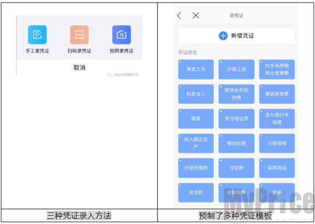The image size is (315, 224).
Task: Select the 现款销售 template
Action: pyautogui.click(x=236, y=193)
